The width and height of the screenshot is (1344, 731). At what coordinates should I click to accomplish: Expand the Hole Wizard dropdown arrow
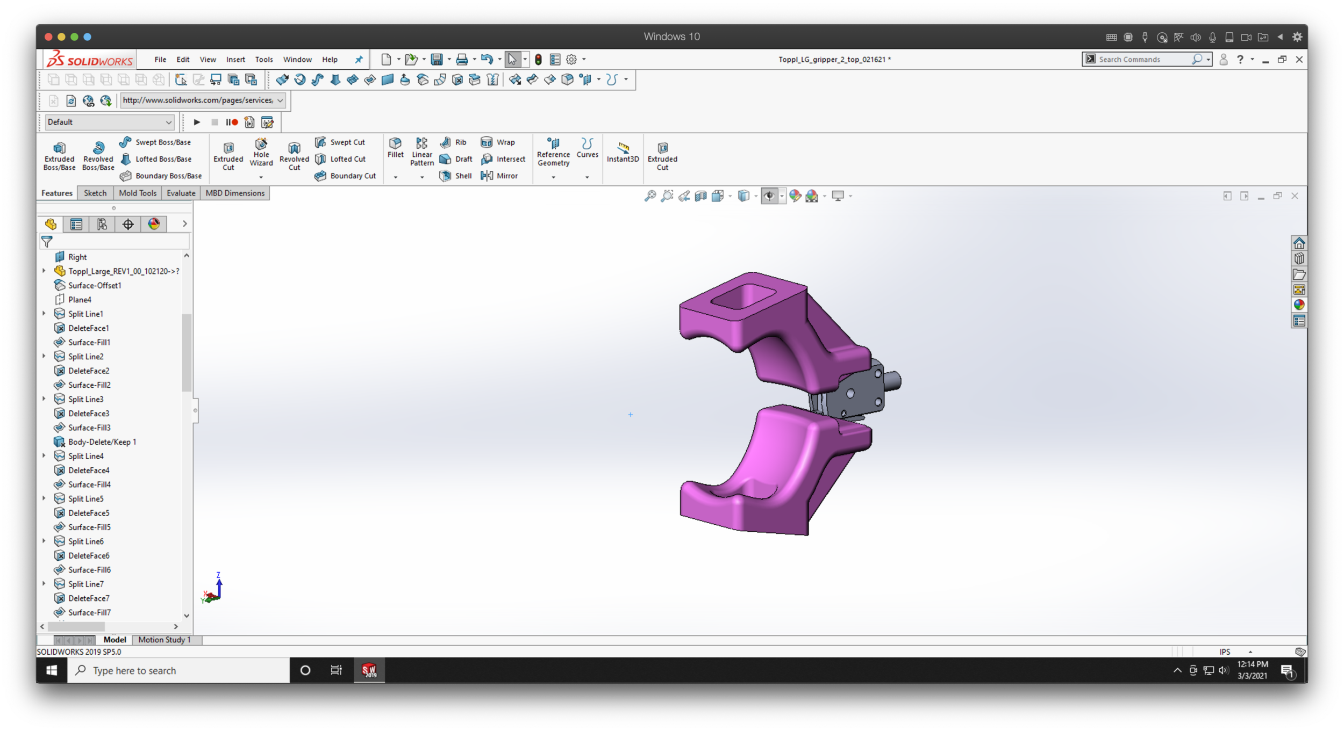coord(261,177)
